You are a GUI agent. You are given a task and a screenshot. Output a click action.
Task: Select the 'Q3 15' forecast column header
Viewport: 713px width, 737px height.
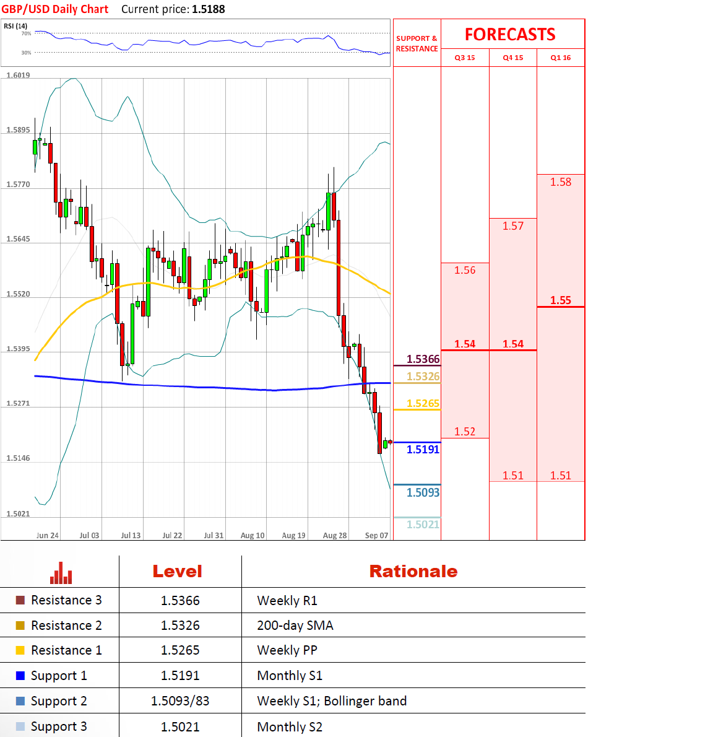[465, 58]
